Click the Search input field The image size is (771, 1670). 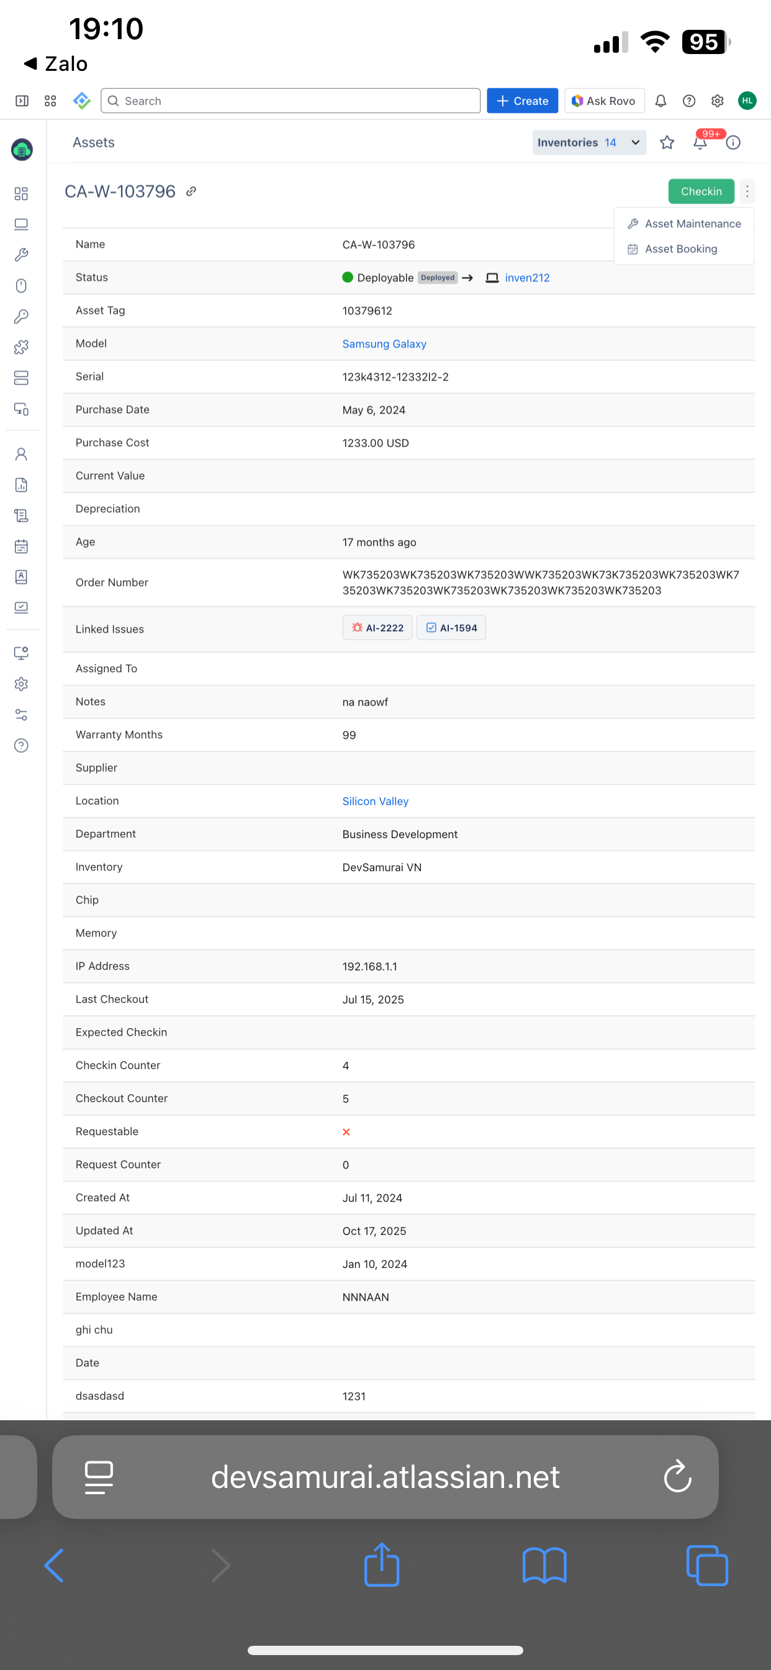[291, 101]
